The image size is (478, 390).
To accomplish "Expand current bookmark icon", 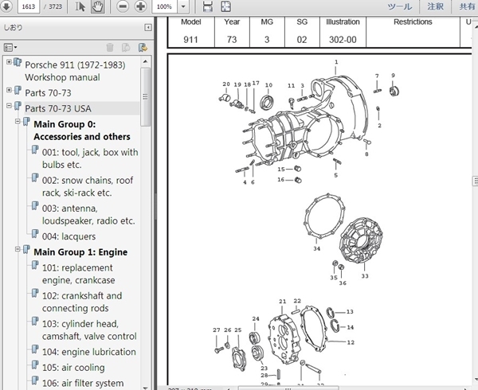I will point(143,48).
